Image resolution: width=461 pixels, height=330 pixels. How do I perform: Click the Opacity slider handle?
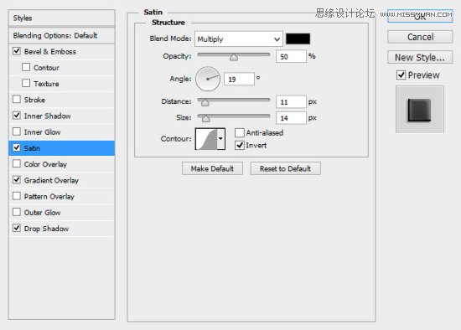click(x=234, y=57)
